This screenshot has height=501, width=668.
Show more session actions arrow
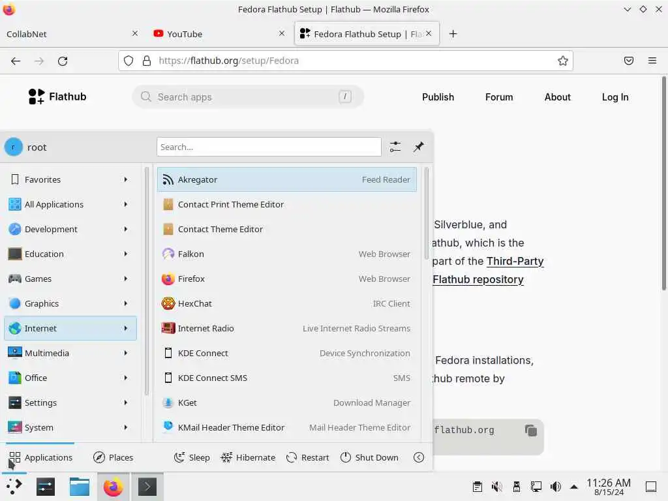click(419, 457)
